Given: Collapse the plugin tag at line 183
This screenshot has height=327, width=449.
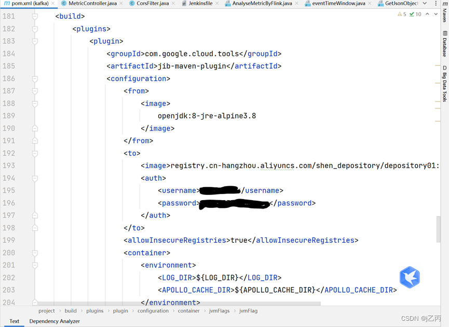Looking at the screenshot, I should [35, 41].
